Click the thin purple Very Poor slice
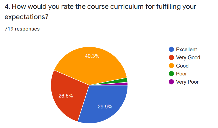Viewport: 218px width, 128px height. coord(124,84)
